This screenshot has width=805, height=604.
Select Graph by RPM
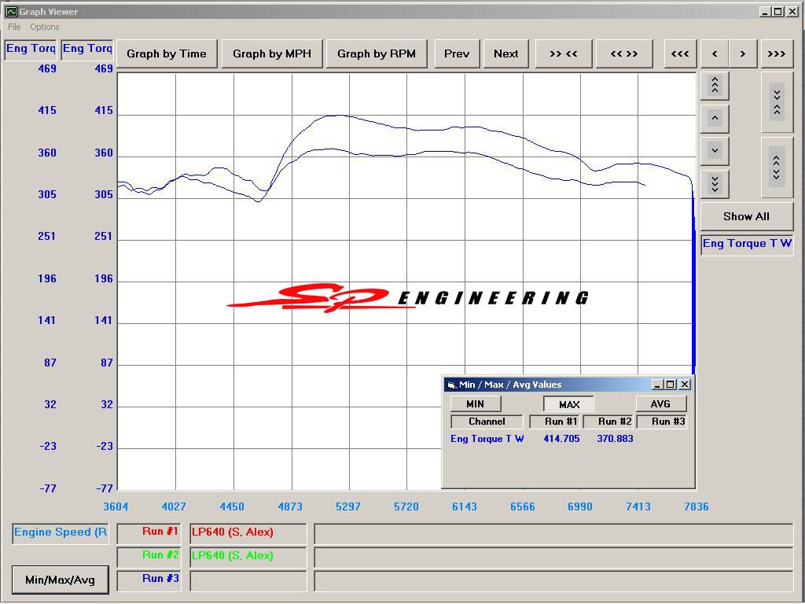pyautogui.click(x=377, y=53)
